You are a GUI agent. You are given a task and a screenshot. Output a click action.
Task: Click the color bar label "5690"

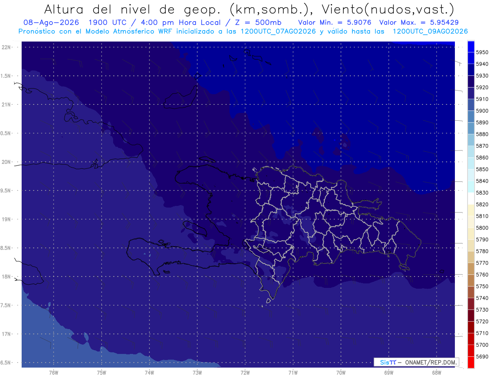482,356
